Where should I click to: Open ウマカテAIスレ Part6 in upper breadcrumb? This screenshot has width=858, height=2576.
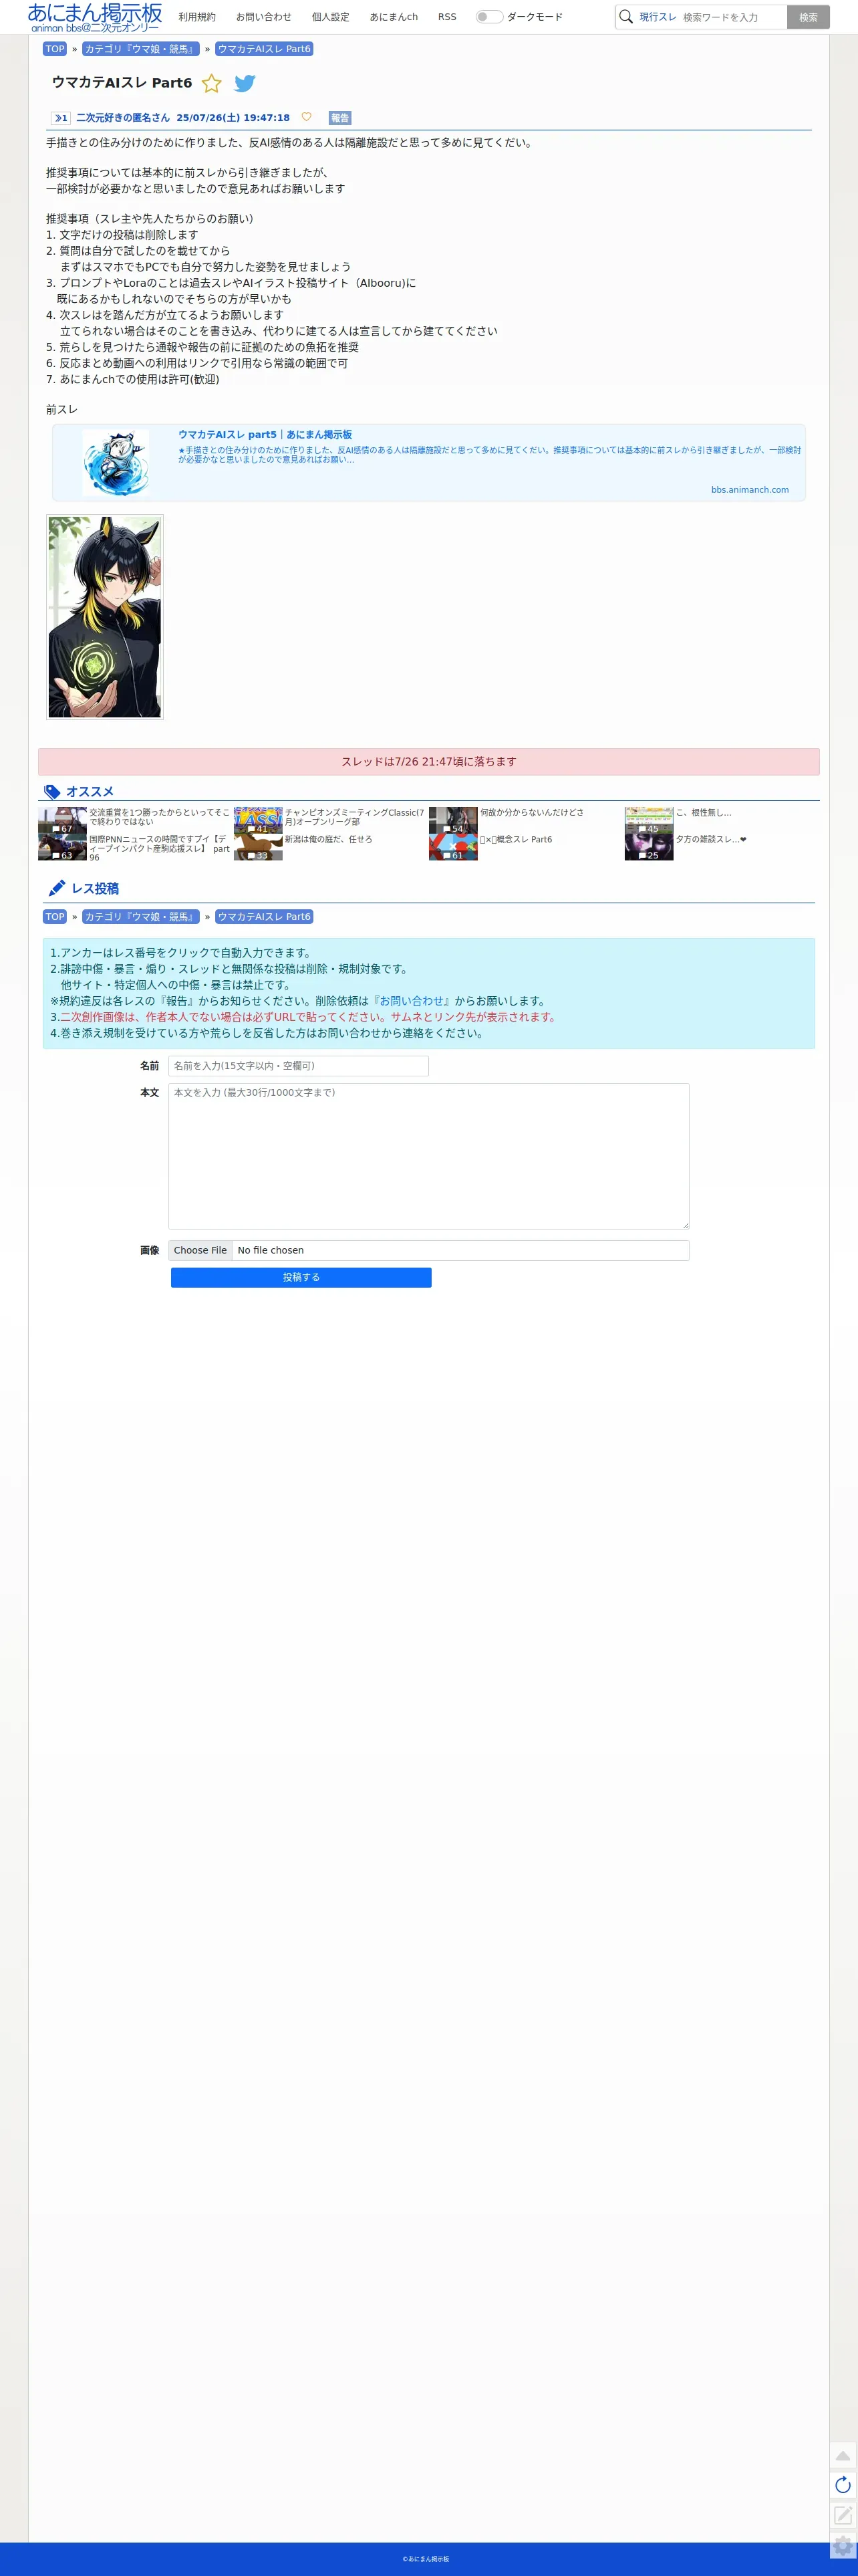click(264, 49)
